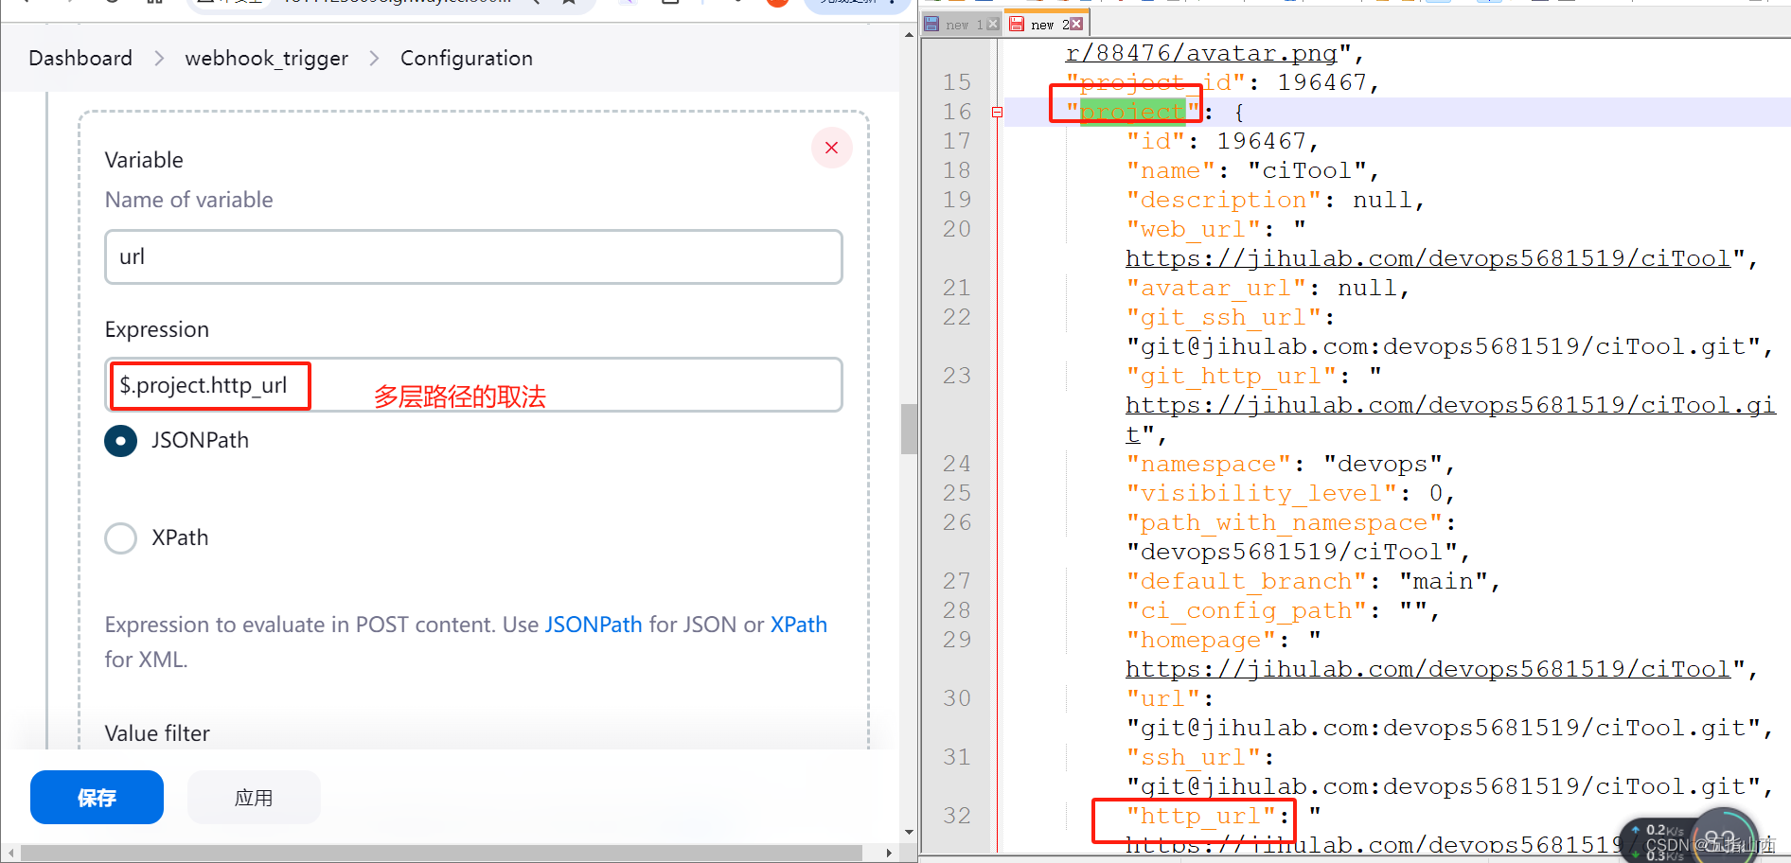Click the "description": null line

1275,200
